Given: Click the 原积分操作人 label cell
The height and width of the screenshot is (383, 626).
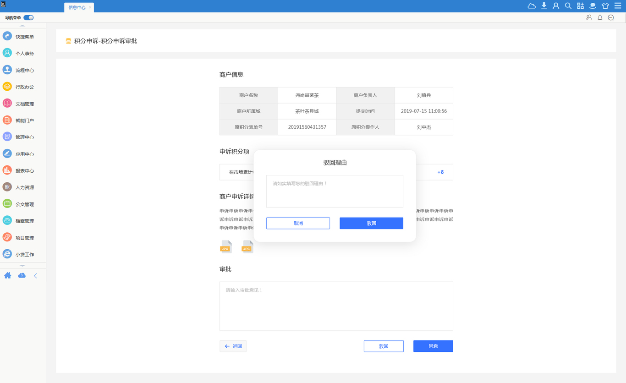Looking at the screenshot, I should [x=365, y=127].
